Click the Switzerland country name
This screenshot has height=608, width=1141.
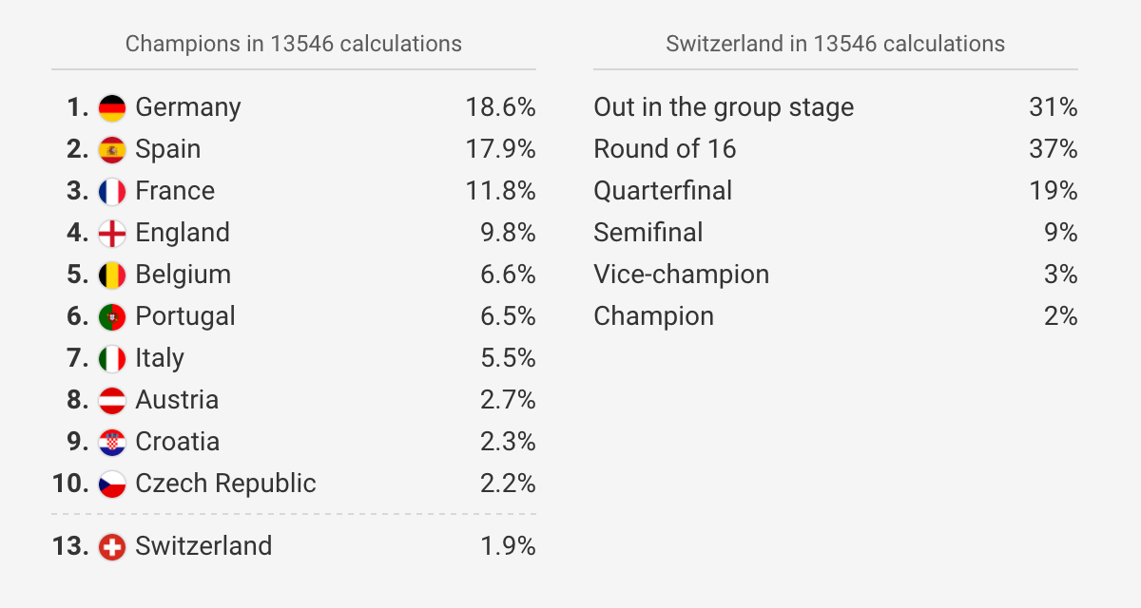tap(203, 546)
